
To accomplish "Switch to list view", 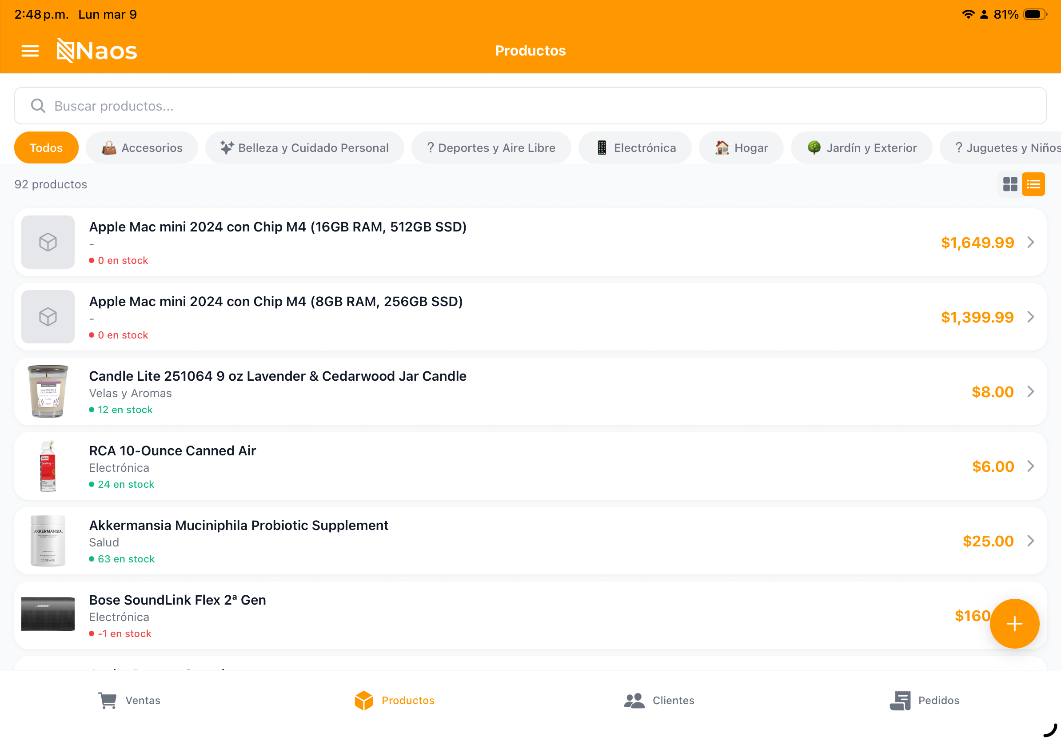I will pyautogui.click(x=1033, y=184).
